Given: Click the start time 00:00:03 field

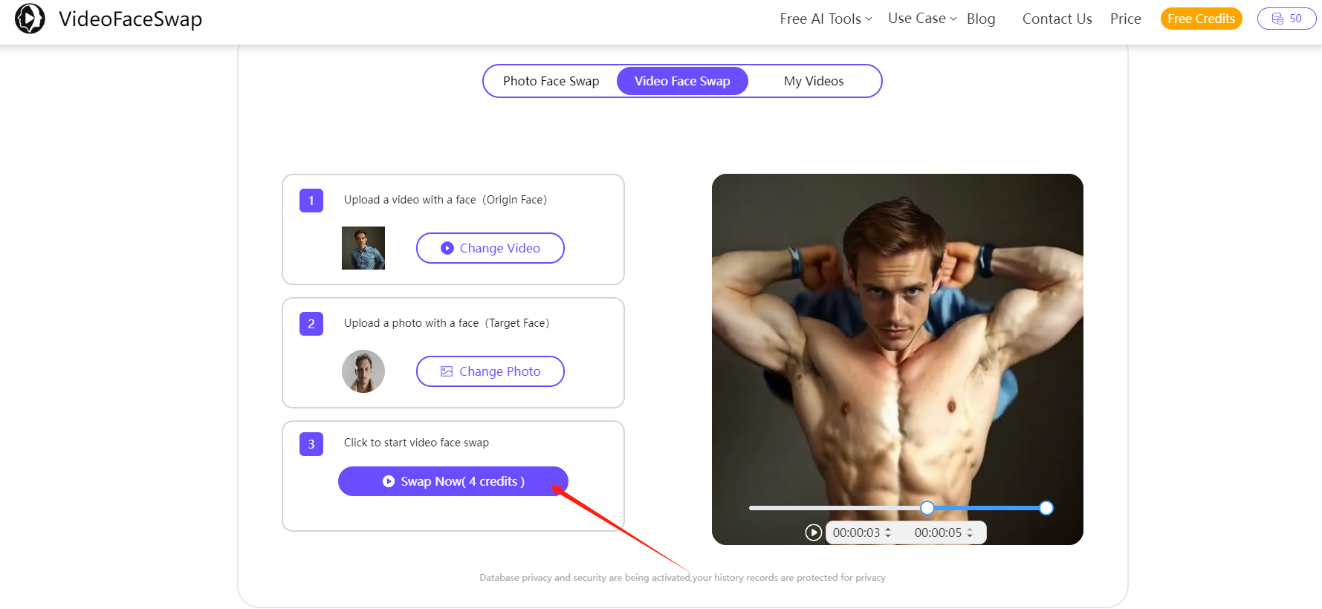Looking at the screenshot, I should (x=856, y=533).
